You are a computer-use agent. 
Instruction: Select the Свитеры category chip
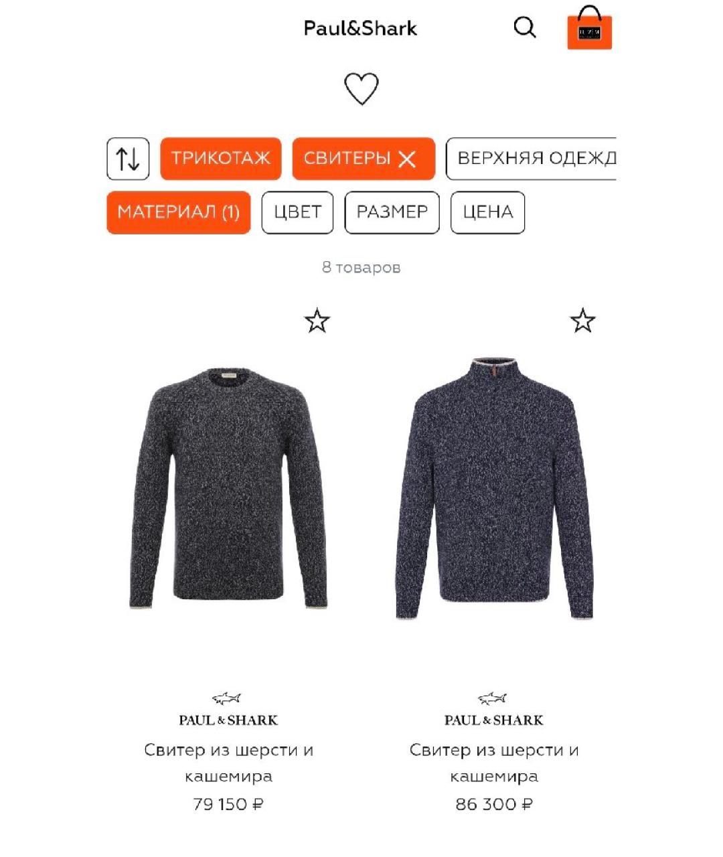point(347,159)
